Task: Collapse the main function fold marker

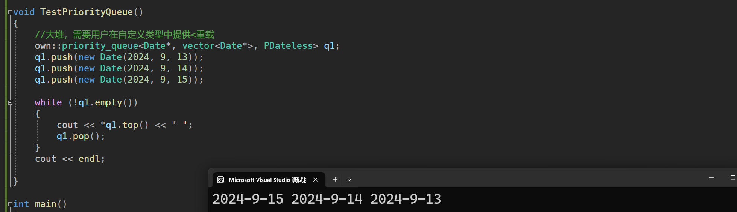Action: [11, 204]
